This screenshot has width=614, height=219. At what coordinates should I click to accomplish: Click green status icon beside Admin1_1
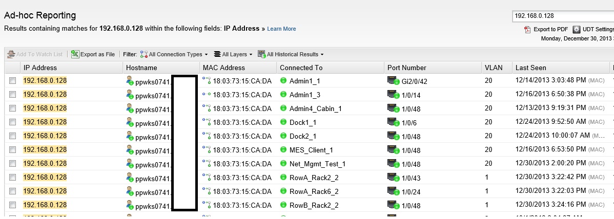click(x=283, y=81)
